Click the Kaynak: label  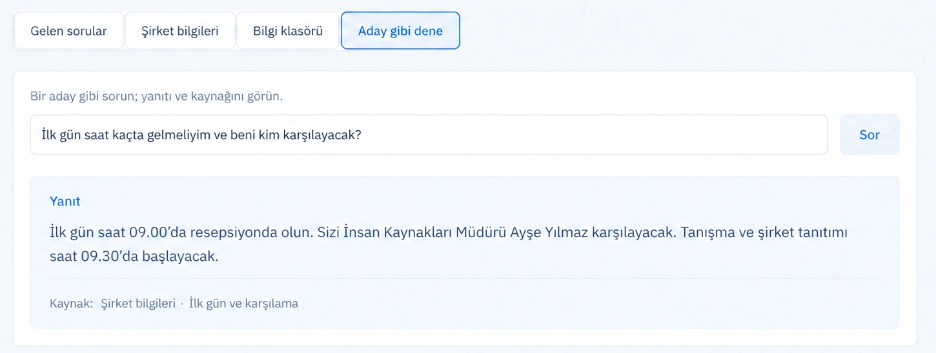coord(71,303)
